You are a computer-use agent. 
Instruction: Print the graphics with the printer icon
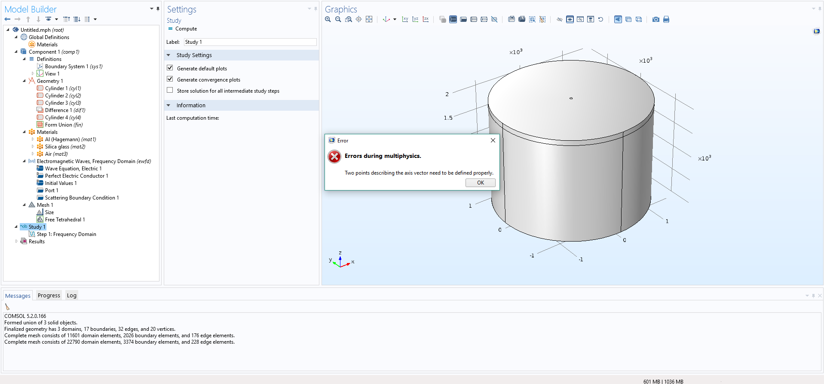[666, 19]
